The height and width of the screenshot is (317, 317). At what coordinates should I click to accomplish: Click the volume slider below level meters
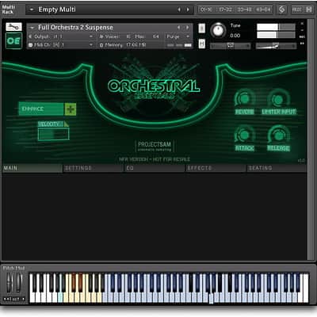point(276,46)
